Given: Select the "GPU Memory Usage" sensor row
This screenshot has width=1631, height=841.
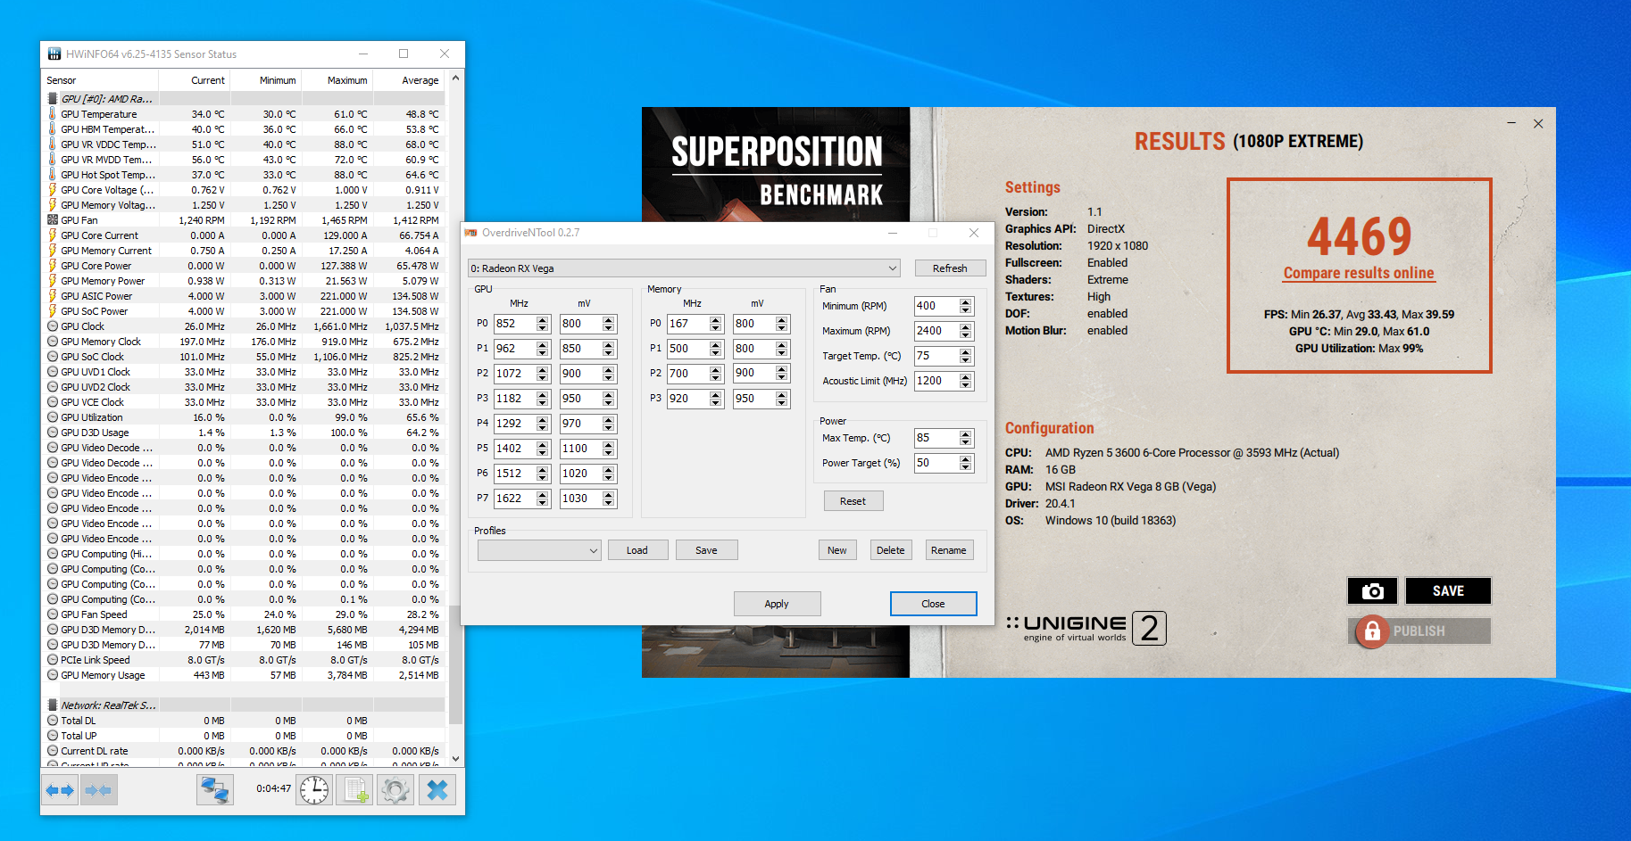Looking at the screenshot, I should [x=245, y=675].
